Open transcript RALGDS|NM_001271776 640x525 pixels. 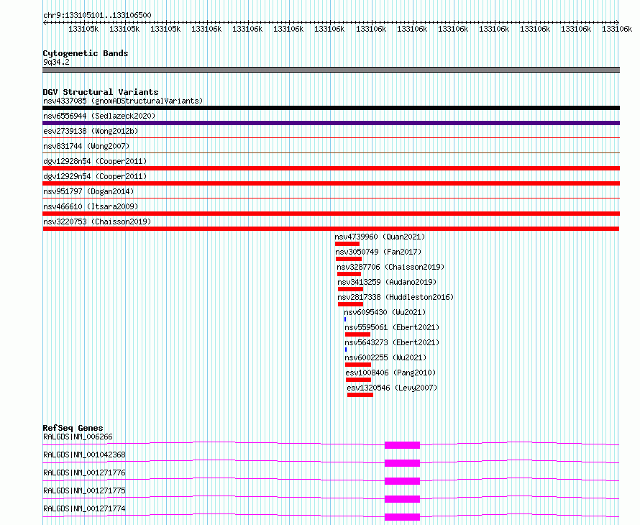(x=84, y=472)
